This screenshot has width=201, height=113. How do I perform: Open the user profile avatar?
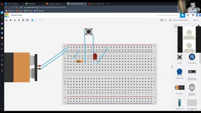[198, 15]
